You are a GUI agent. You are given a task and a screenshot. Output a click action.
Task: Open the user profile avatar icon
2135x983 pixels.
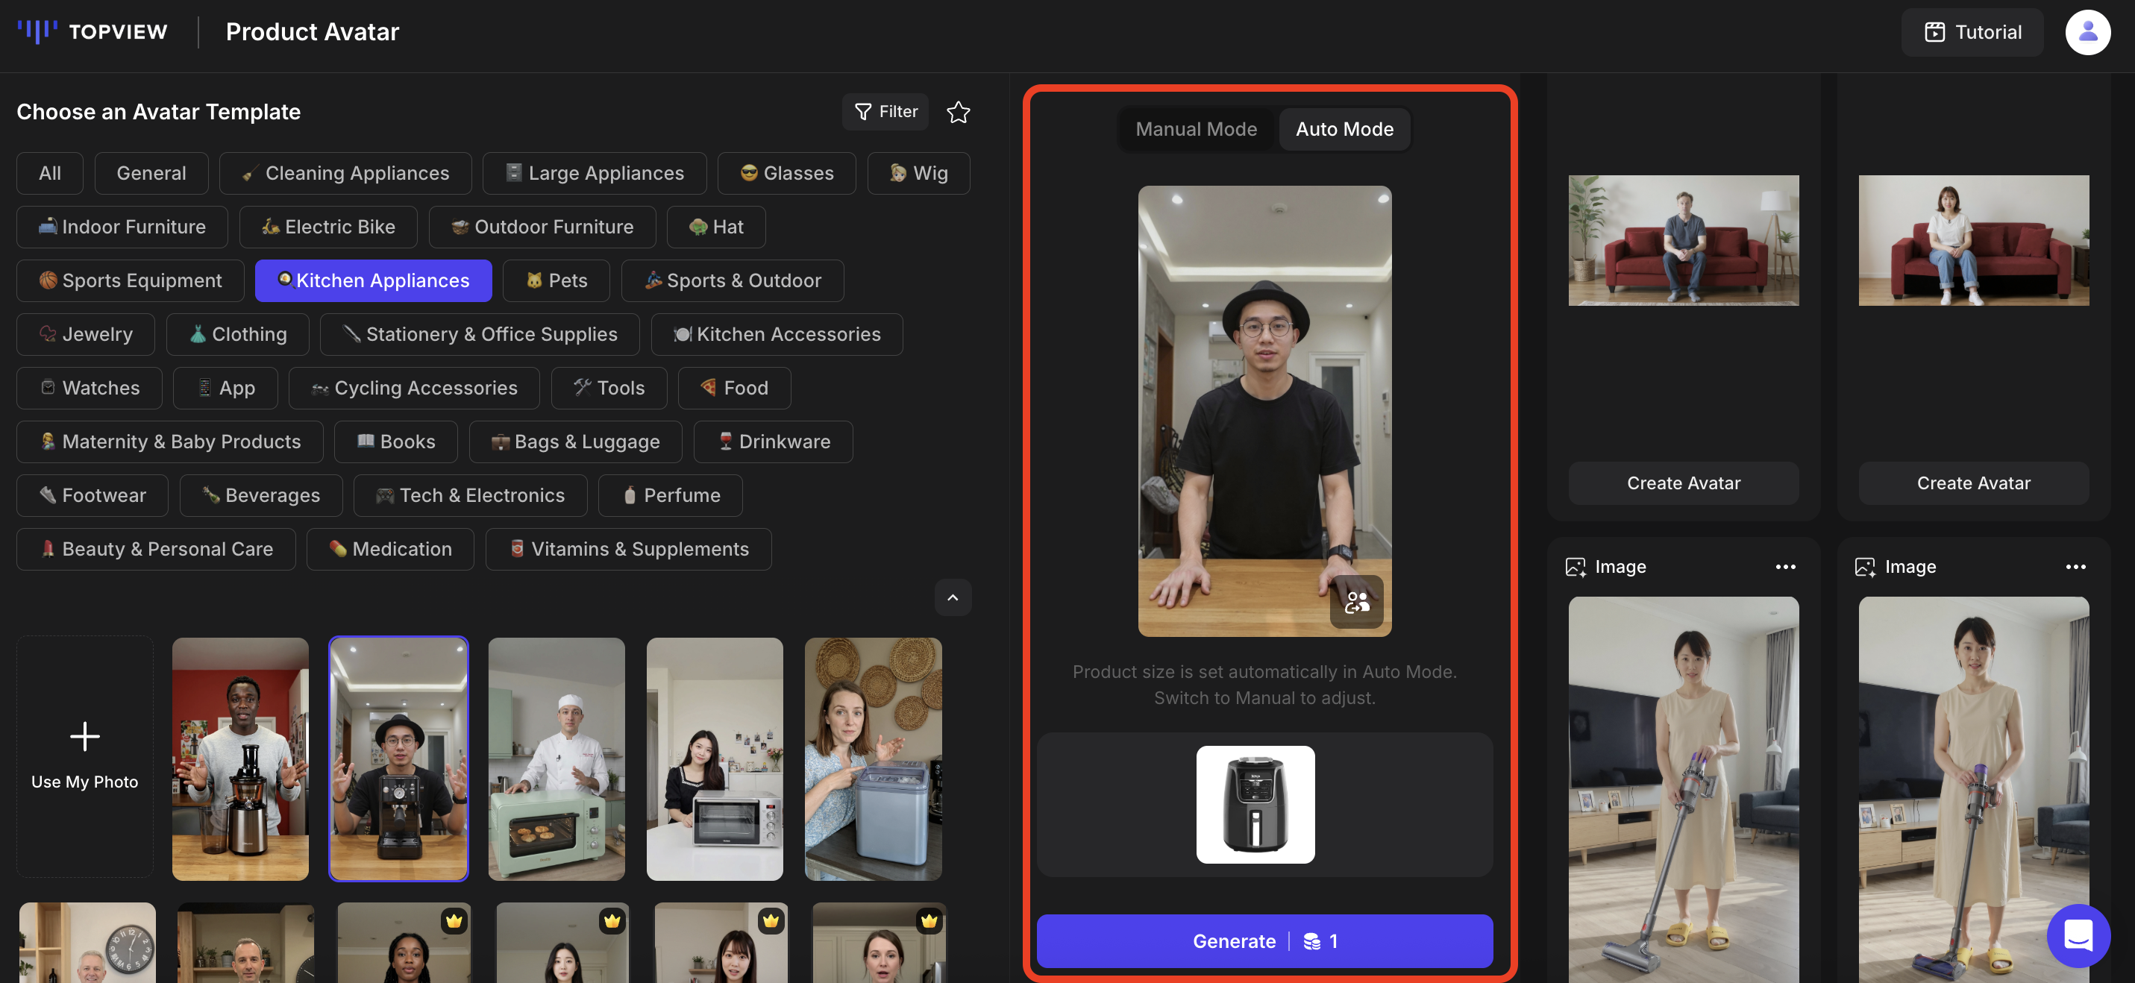2087,32
